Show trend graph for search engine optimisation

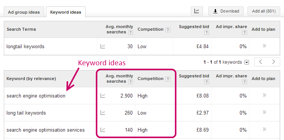(103, 96)
